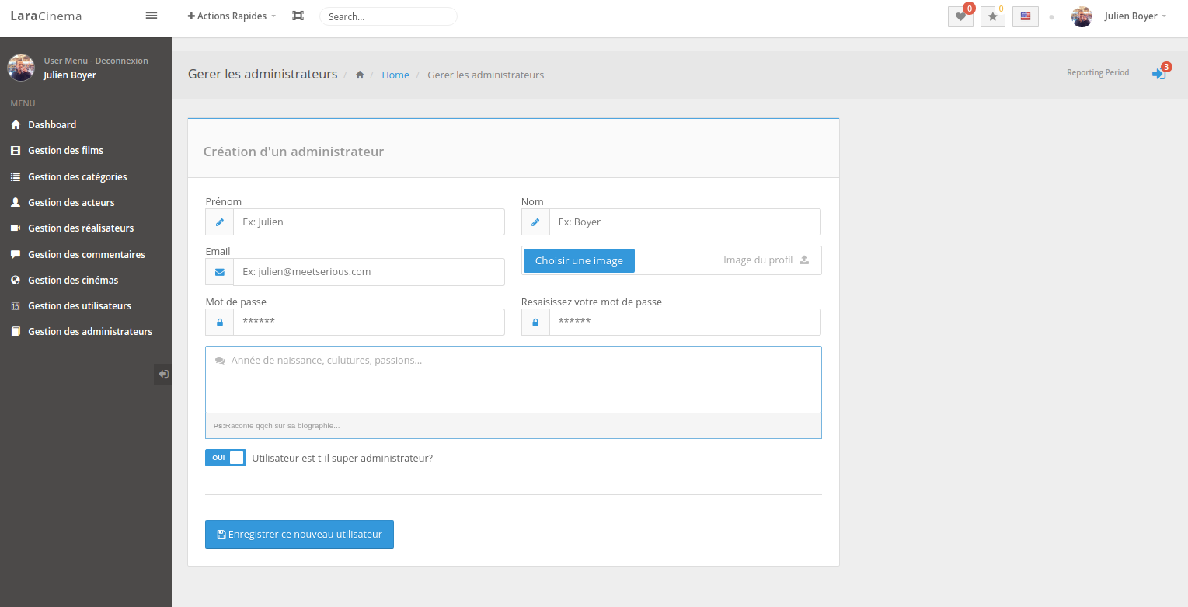
Task: Click the film strip icon beside Gestion des films
Action: click(16, 151)
